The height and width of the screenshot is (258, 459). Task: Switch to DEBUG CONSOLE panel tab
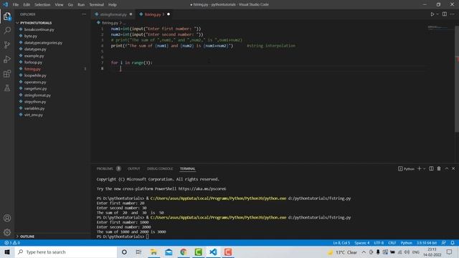tap(160, 169)
